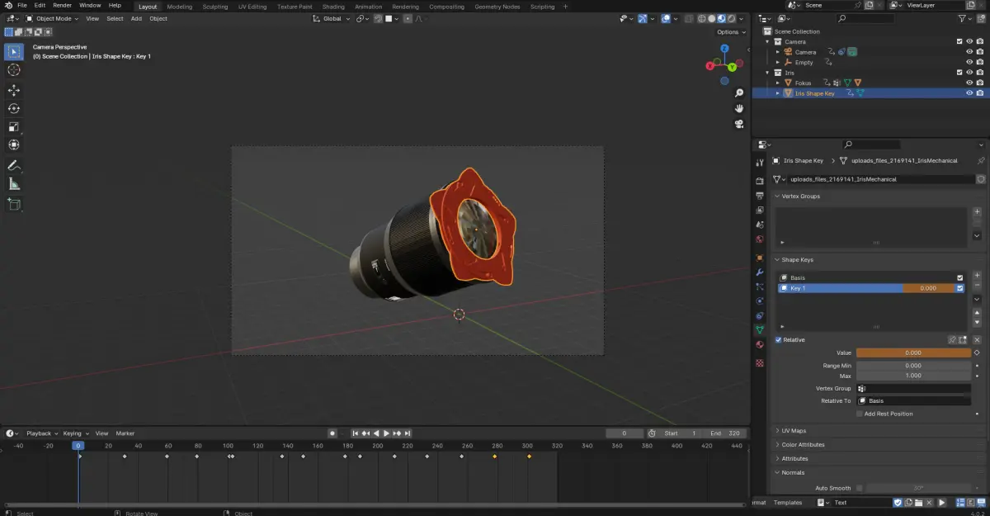The image size is (990, 516).
Task: Adjust the shape key Max field
Action: (x=913, y=376)
